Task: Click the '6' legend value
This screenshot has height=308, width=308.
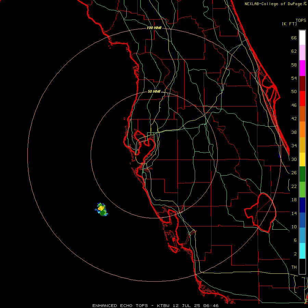Action: pos(295,240)
